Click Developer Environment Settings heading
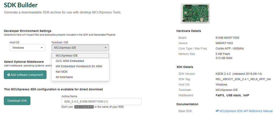 click(28, 31)
